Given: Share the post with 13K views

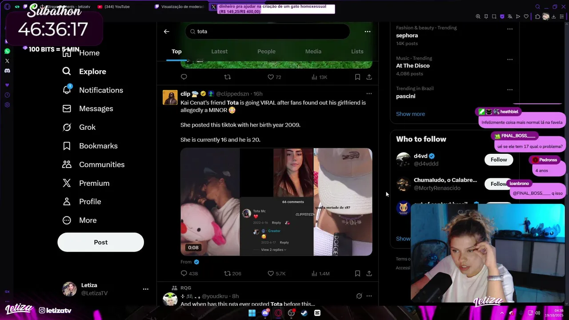Looking at the screenshot, I should point(369,77).
